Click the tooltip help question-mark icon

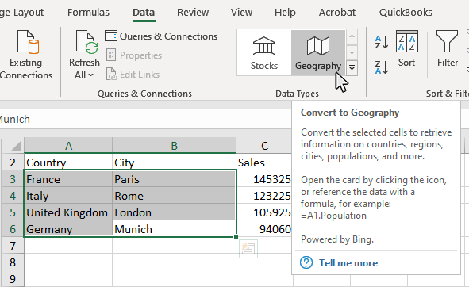point(306,262)
